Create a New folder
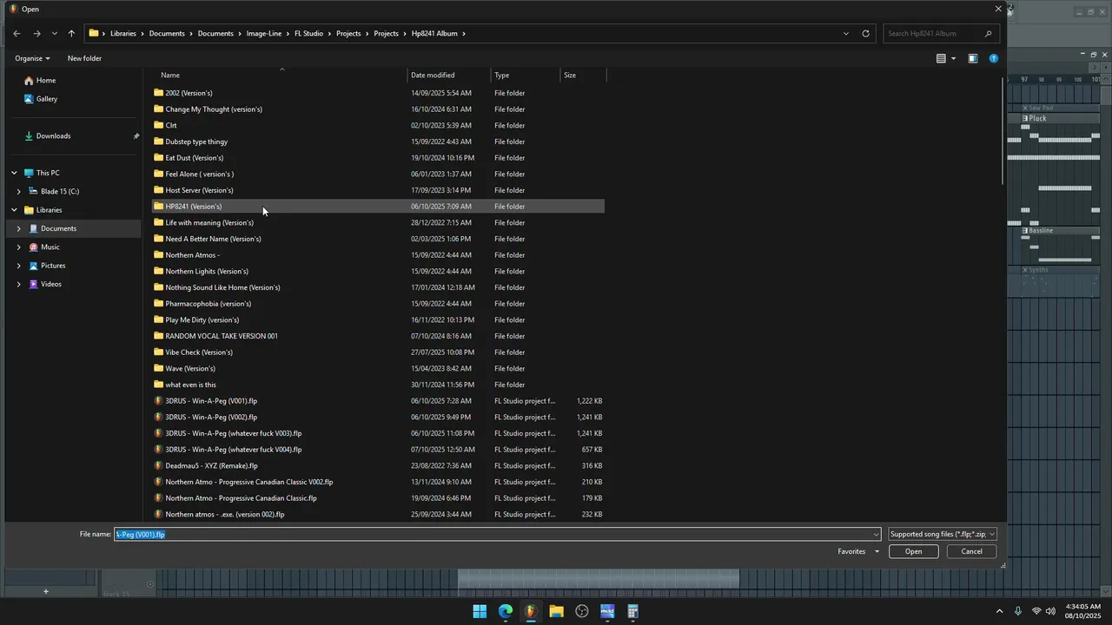The height and width of the screenshot is (625, 1112). (84, 58)
